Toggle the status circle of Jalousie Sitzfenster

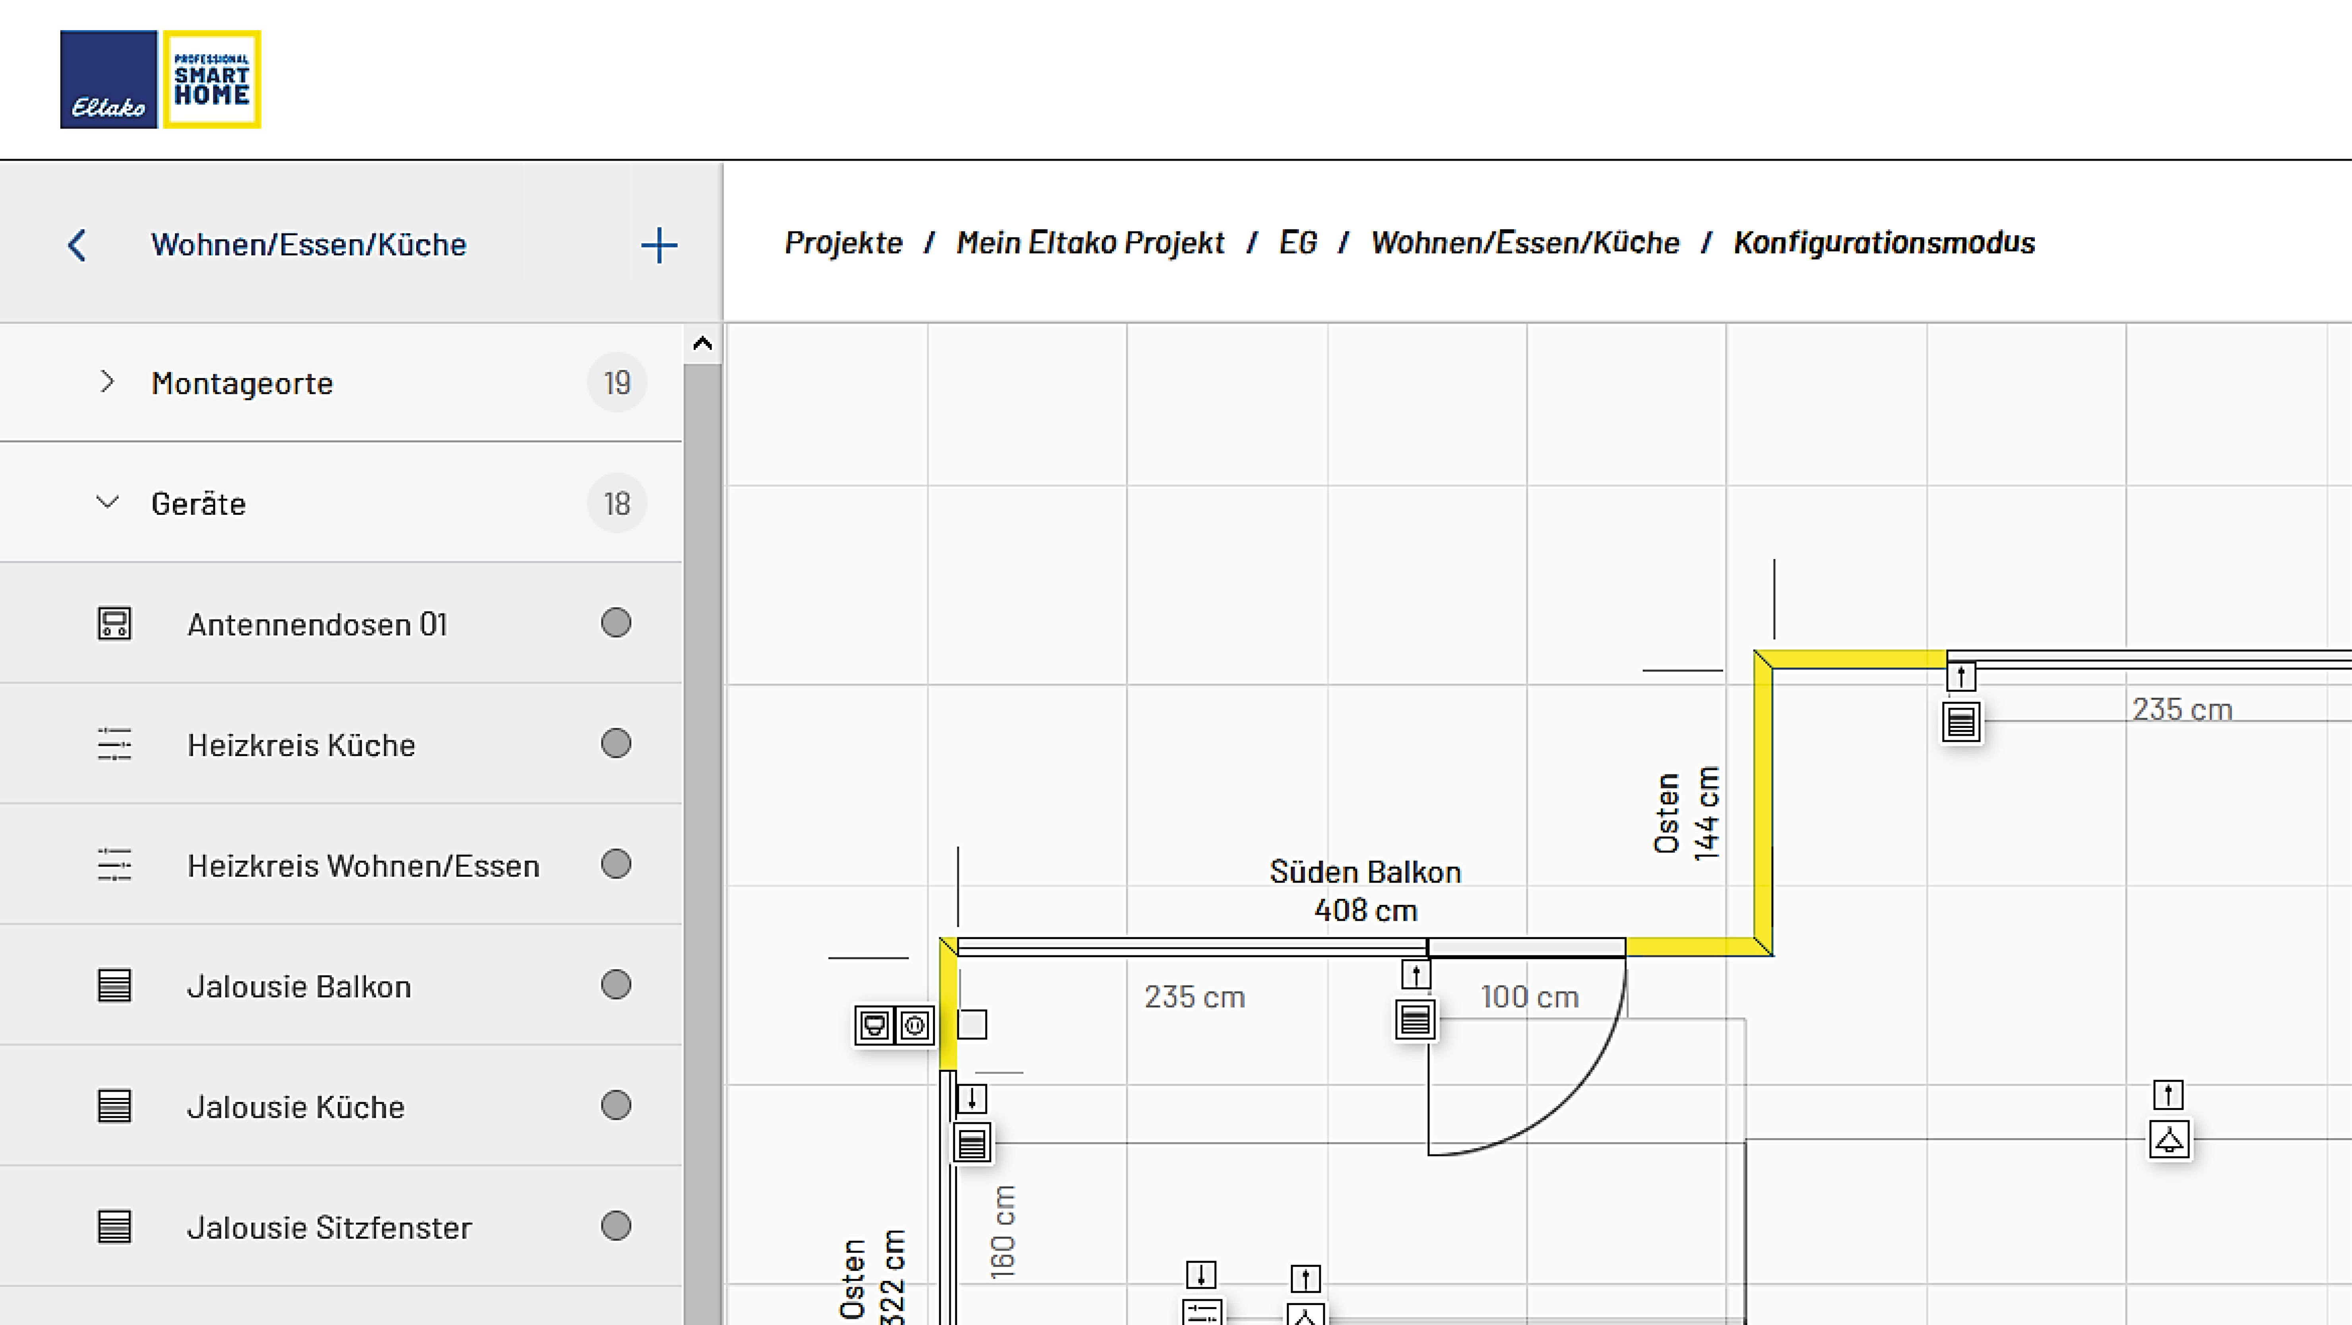coord(615,1226)
